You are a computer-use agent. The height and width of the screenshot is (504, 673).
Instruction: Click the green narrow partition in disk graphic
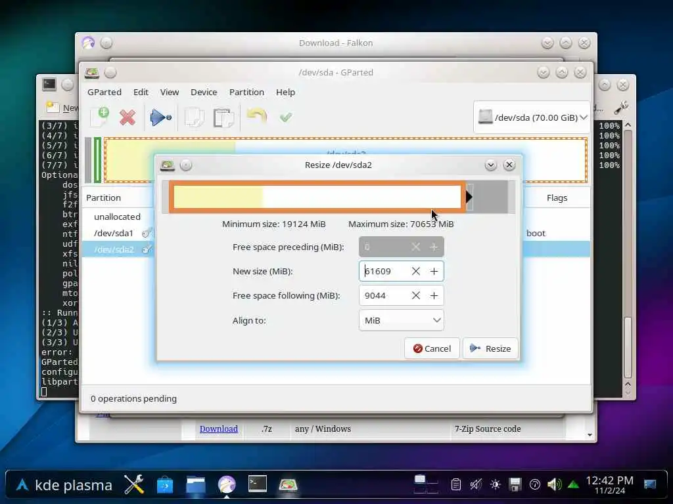[97, 160]
